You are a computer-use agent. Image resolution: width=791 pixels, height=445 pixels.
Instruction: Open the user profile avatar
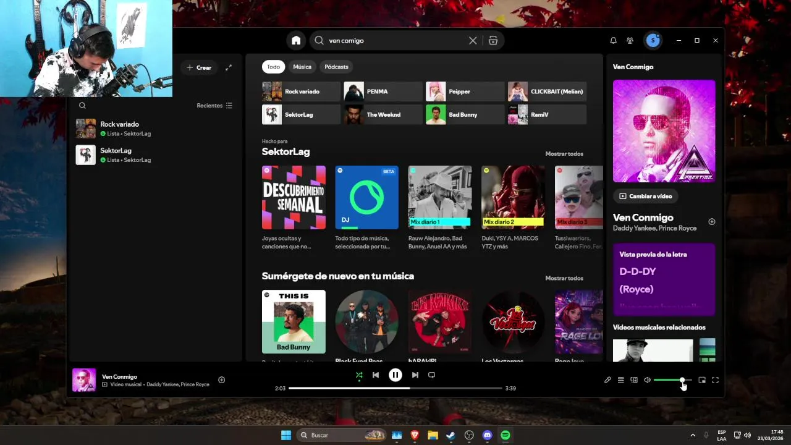pyautogui.click(x=653, y=40)
